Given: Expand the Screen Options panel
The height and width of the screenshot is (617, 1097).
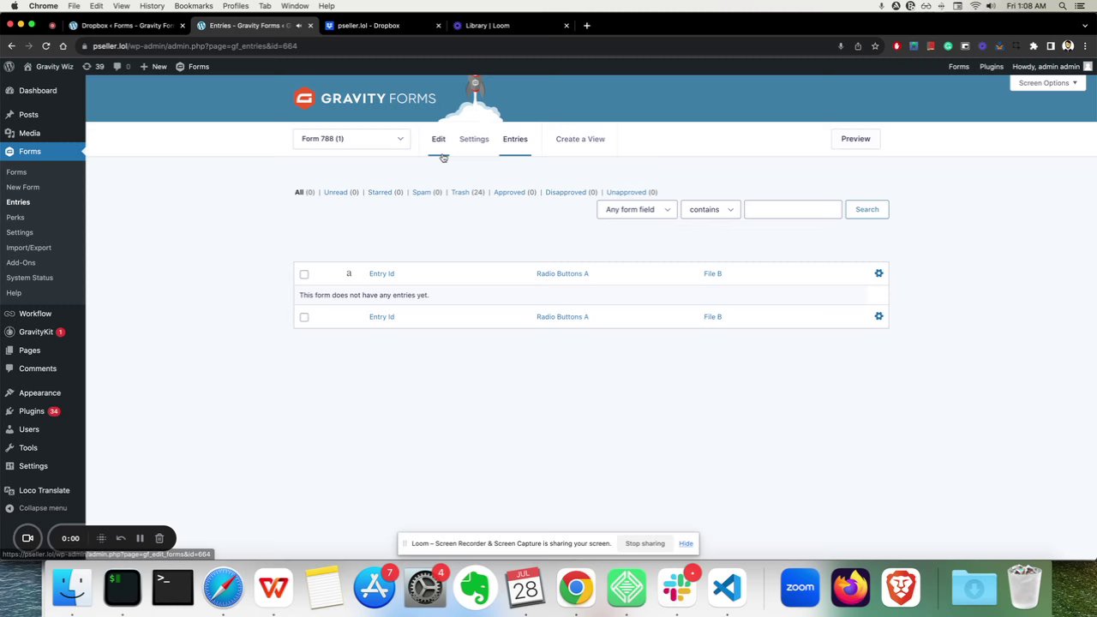Looking at the screenshot, I should coord(1047,83).
